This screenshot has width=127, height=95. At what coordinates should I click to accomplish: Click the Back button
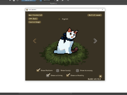coord(33,19)
